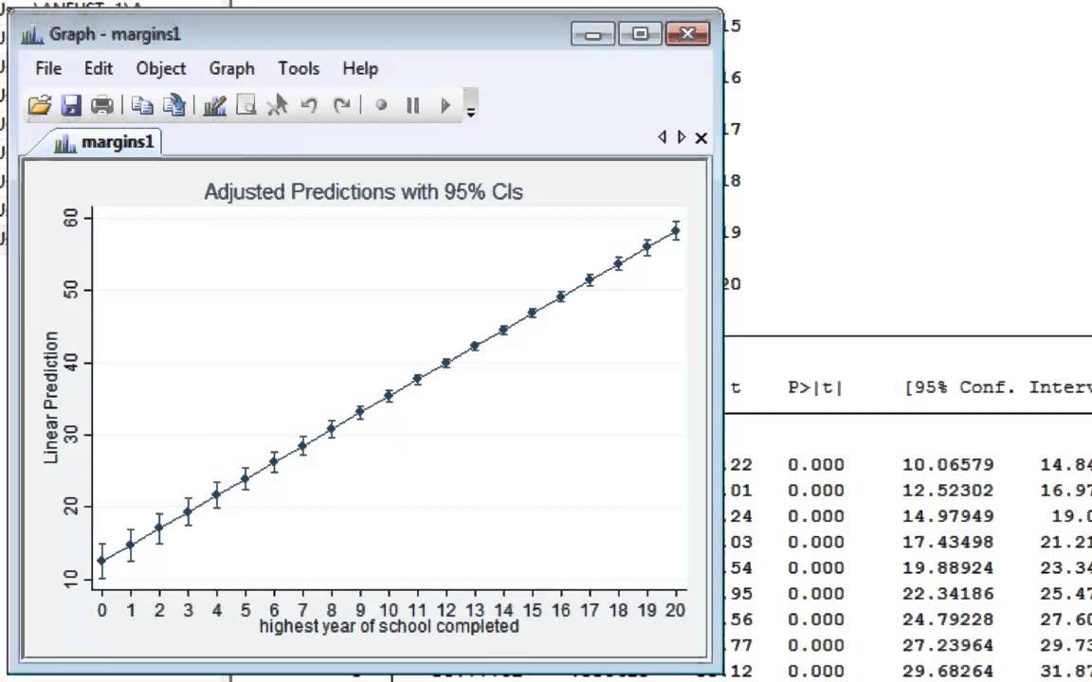Select the margins1 graph tab
Viewport: 1092px width, 682px height.
coord(104,142)
